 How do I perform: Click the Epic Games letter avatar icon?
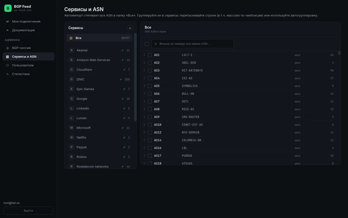(72, 89)
